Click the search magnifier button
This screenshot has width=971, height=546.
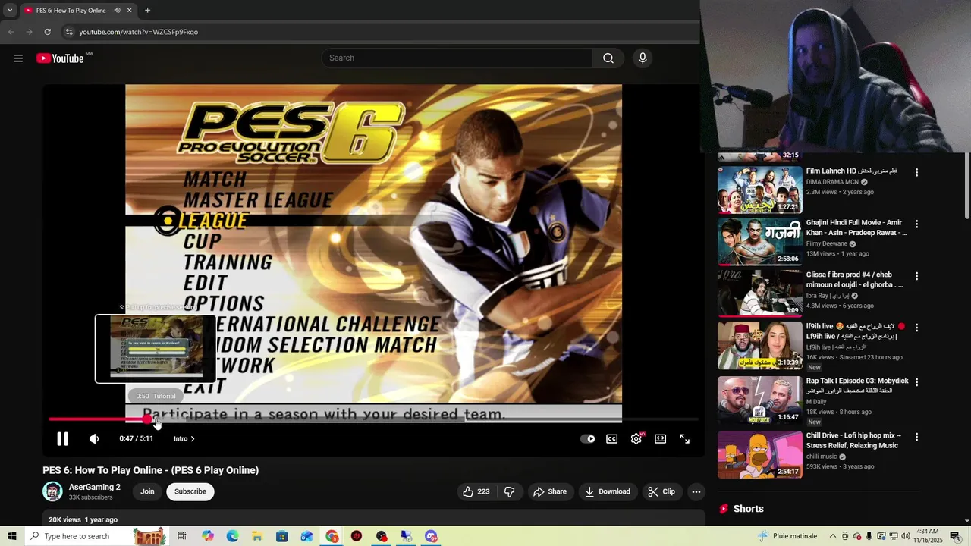click(x=608, y=58)
